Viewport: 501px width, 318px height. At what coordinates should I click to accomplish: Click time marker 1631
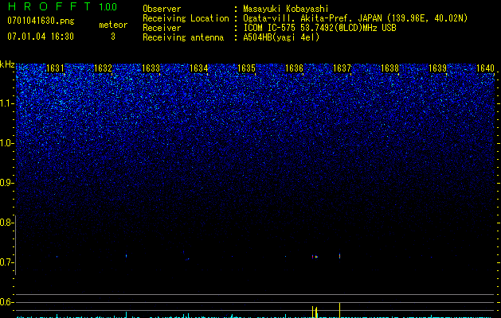(55, 68)
